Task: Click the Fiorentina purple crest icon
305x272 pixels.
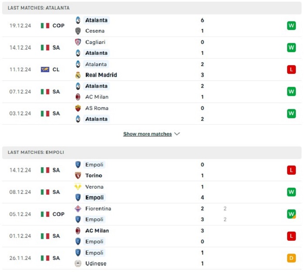Action: click(x=78, y=209)
